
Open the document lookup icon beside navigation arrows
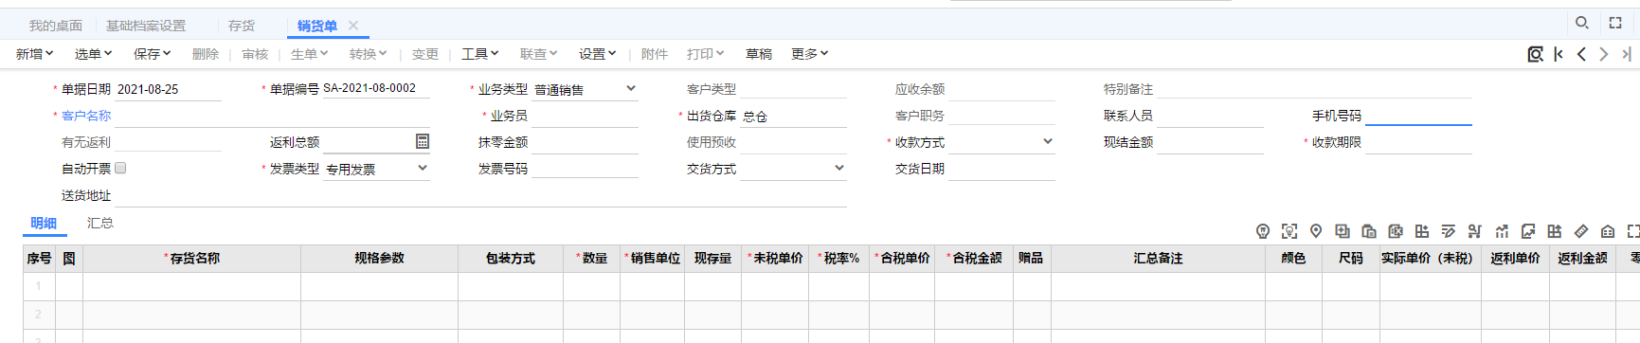pyautogui.click(x=1535, y=54)
